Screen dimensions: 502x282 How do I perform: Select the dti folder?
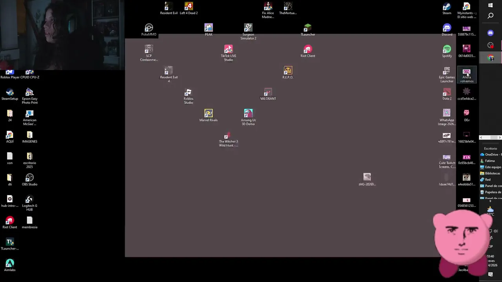coord(10,180)
